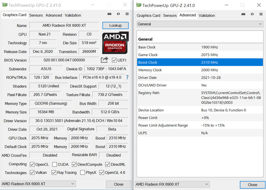Toggle the Ray Tracing checkbox

pos(54,172)
